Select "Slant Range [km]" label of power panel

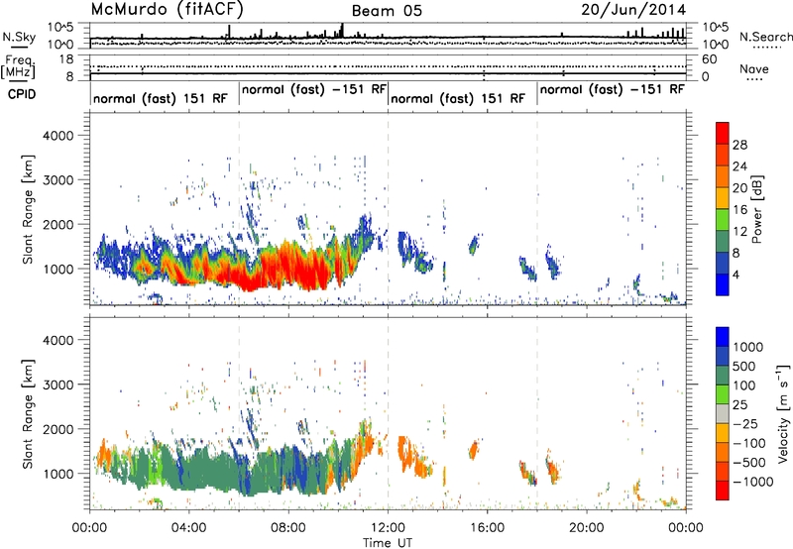(x=28, y=209)
